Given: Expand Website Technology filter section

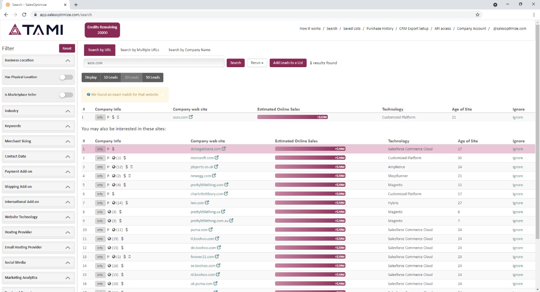Looking at the screenshot, I should tap(38, 217).
